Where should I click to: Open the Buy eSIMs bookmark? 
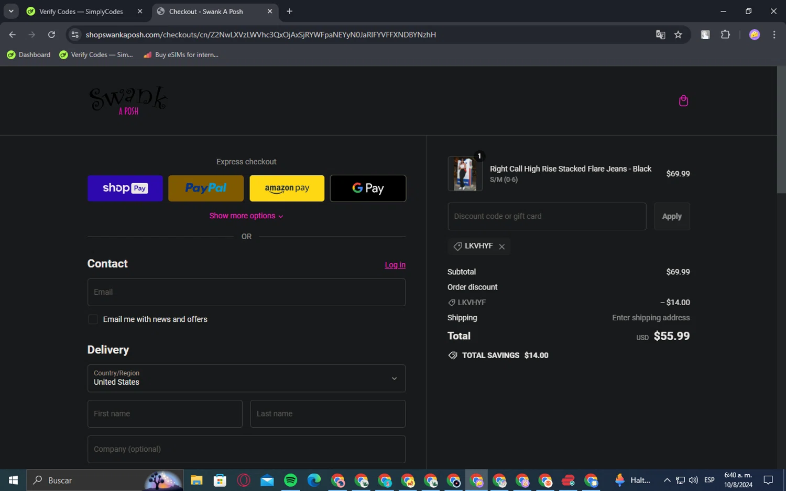tap(181, 54)
